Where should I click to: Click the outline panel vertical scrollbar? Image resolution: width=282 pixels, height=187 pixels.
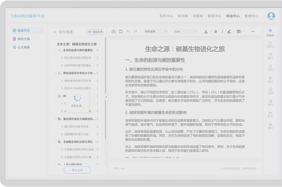(x=105, y=88)
